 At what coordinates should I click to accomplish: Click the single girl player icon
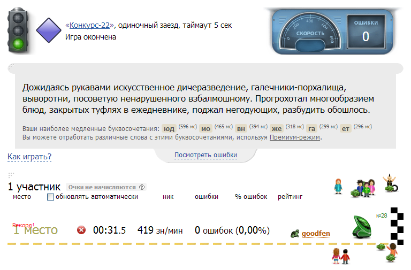tap(338, 186)
